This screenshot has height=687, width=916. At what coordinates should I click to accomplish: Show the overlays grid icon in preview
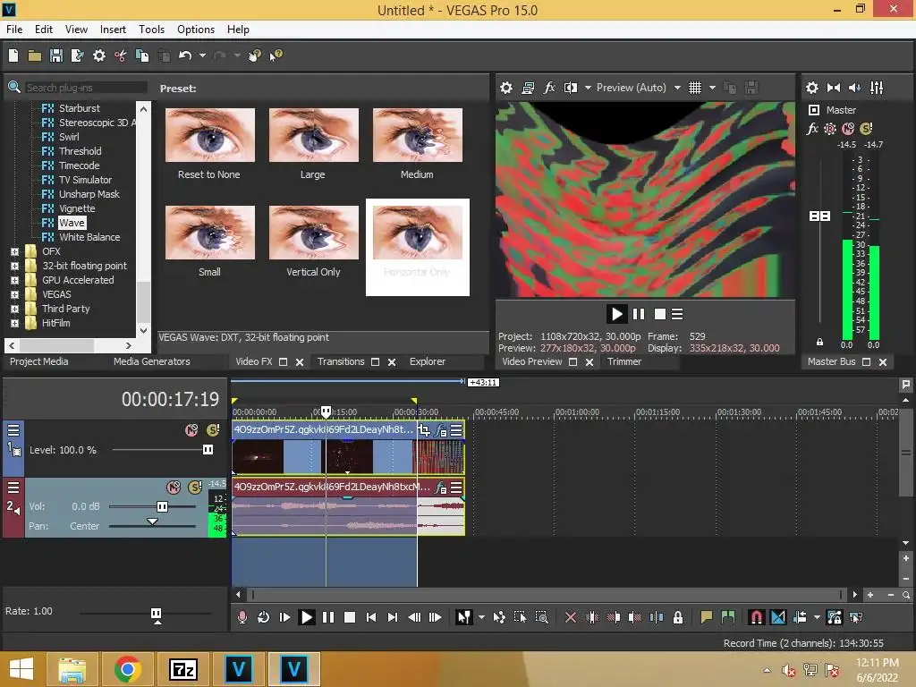694,88
